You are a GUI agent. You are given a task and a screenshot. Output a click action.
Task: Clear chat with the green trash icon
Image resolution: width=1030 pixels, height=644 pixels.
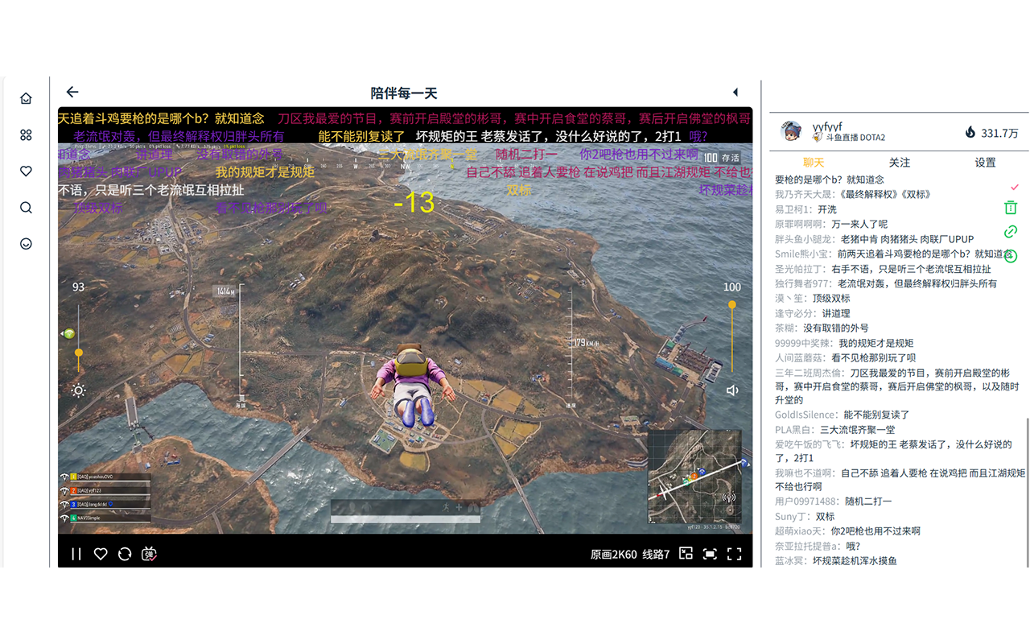pyautogui.click(x=1011, y=208)
